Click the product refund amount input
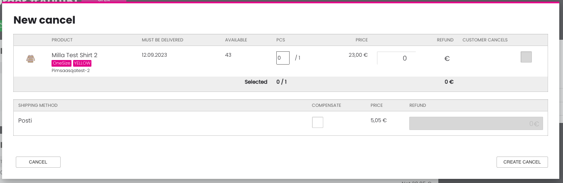Screen dimensions: 563x183 click(x=396, y=58)
